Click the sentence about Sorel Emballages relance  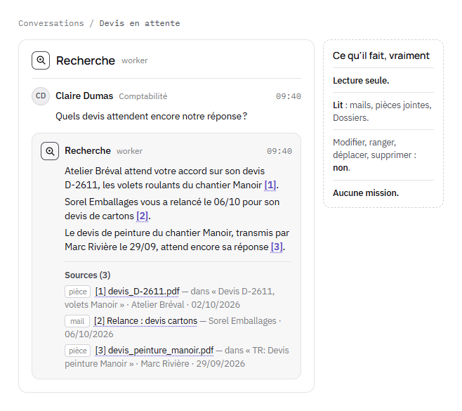pyautogui.click(x=172, y=209)
